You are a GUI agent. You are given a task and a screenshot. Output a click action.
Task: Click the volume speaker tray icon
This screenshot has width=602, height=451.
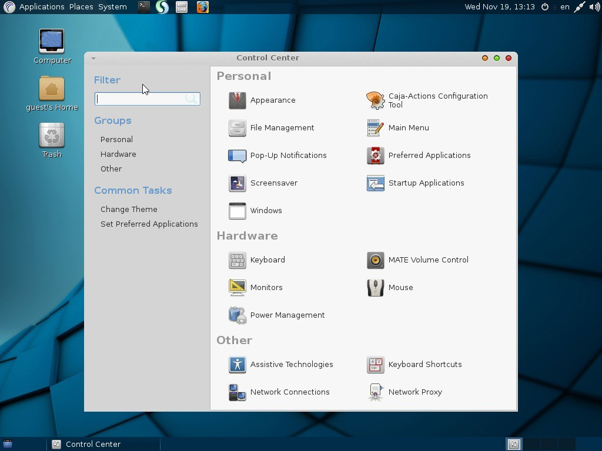tap(594, 7)
